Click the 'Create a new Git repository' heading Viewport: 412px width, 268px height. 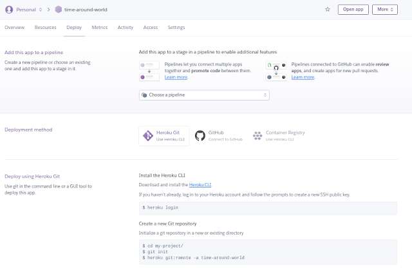(x=167, y=224)
